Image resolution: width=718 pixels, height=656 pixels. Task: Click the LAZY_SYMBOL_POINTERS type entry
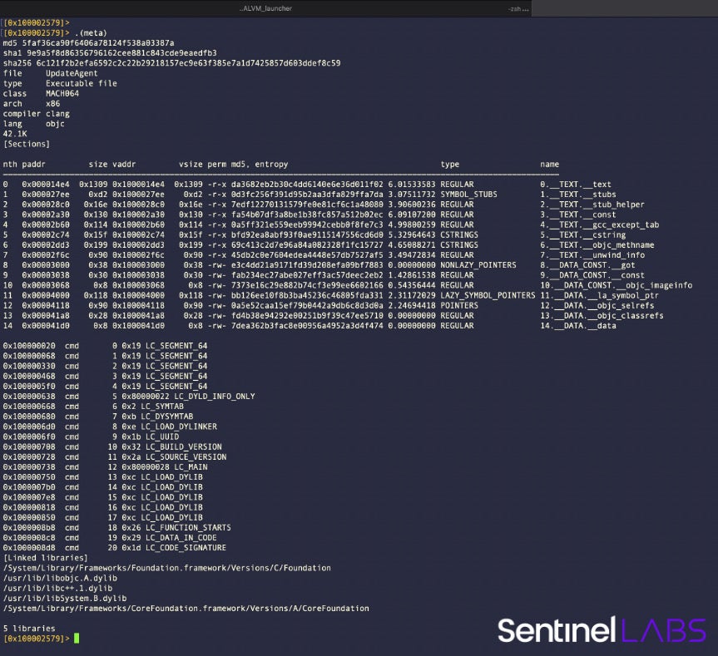click(488, 295)
